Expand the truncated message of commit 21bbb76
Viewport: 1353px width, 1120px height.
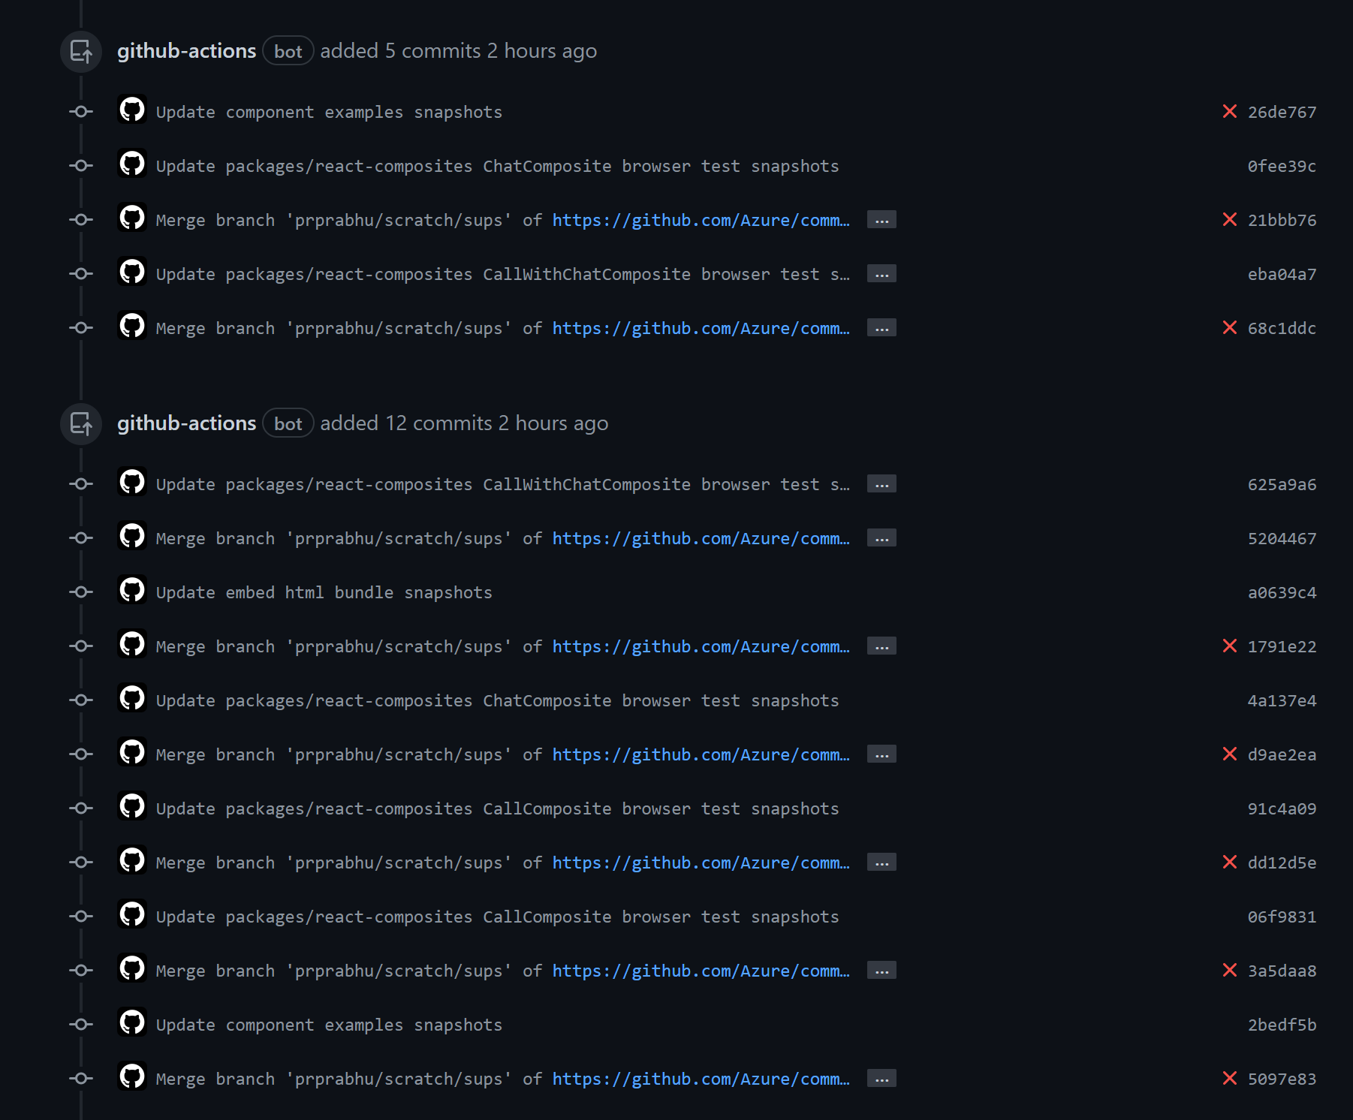tap(882, 220)
